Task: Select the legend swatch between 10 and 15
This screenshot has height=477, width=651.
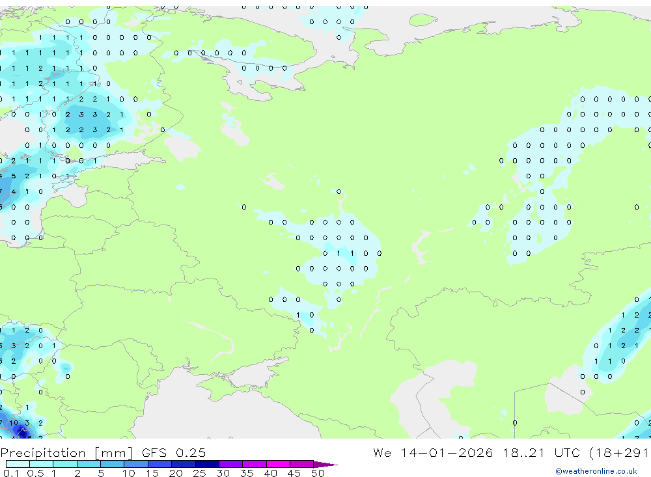Action: click(x=136, y=464)
